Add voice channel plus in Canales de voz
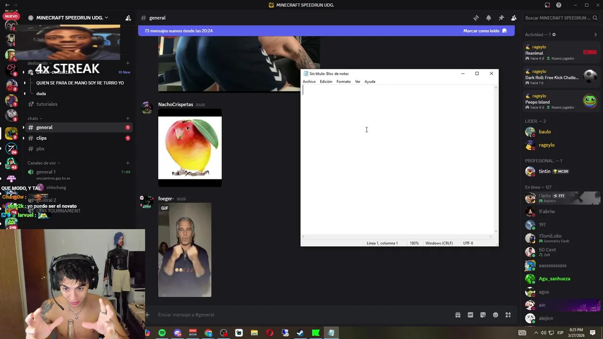The height and width of the screenshot is (339, 603). point(128,163)
